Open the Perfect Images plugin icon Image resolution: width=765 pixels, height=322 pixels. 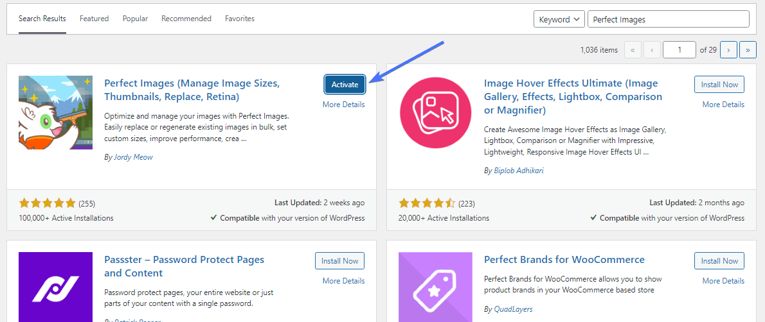(x=55, y=112)
